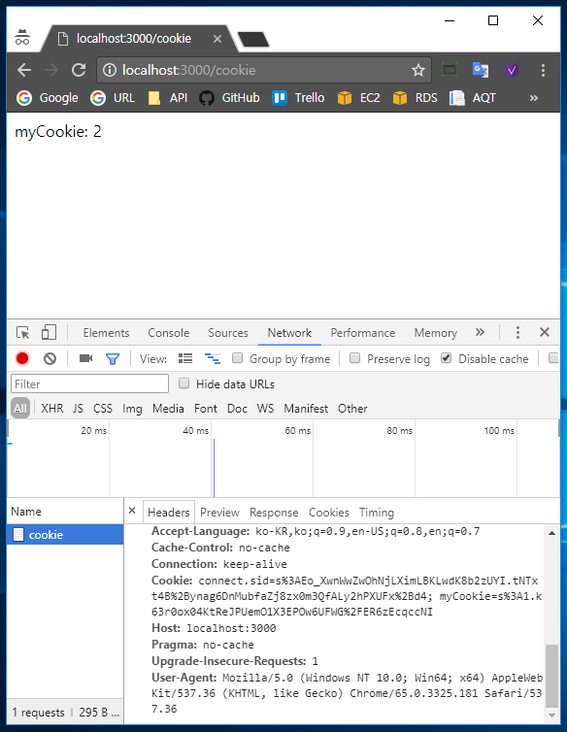The image size is (567, 732).
Task: Open the Trello bookmark
Action: (298, 98)
